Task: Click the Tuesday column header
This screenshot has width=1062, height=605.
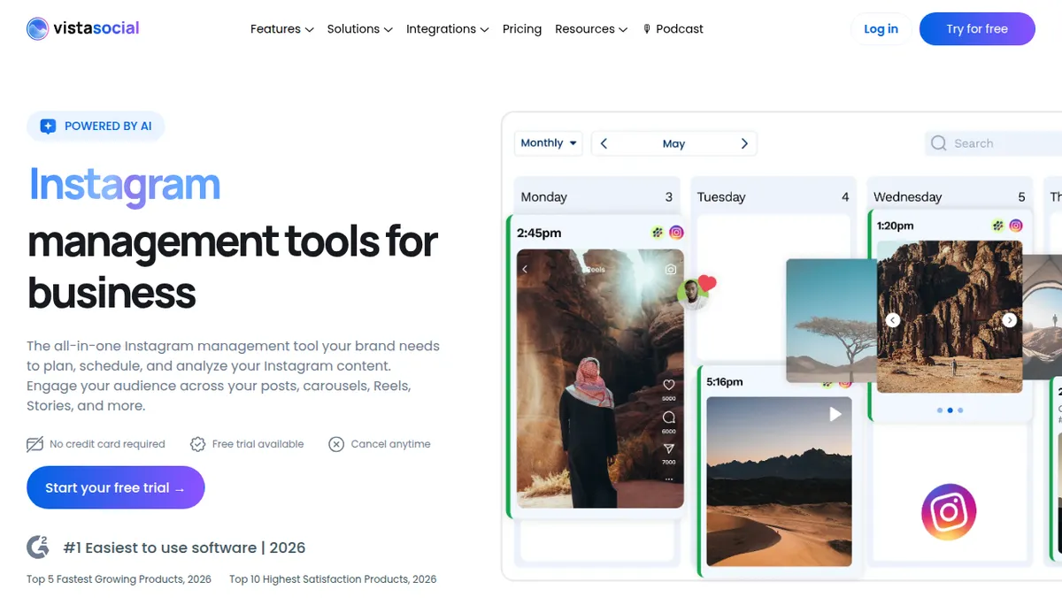Action: 773,196
